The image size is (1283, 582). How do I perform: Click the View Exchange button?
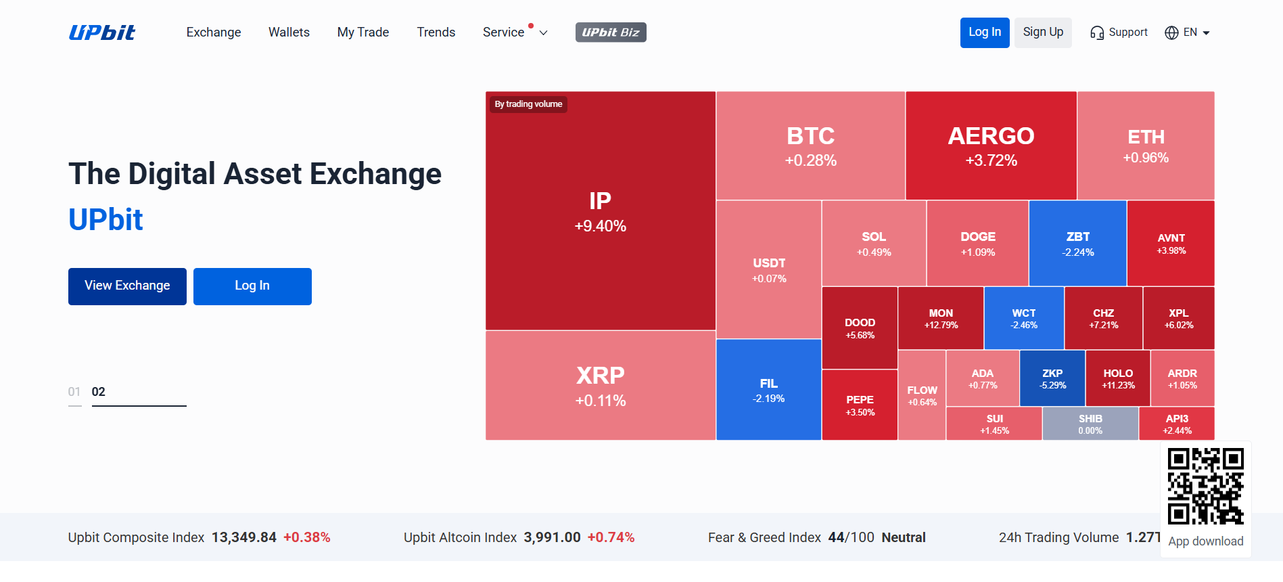[x=127, y=286]
